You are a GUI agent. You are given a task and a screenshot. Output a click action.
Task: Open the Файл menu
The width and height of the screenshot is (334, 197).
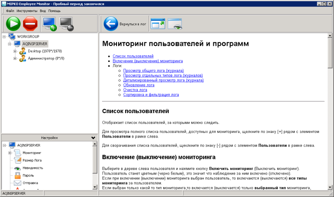point(10,11)
